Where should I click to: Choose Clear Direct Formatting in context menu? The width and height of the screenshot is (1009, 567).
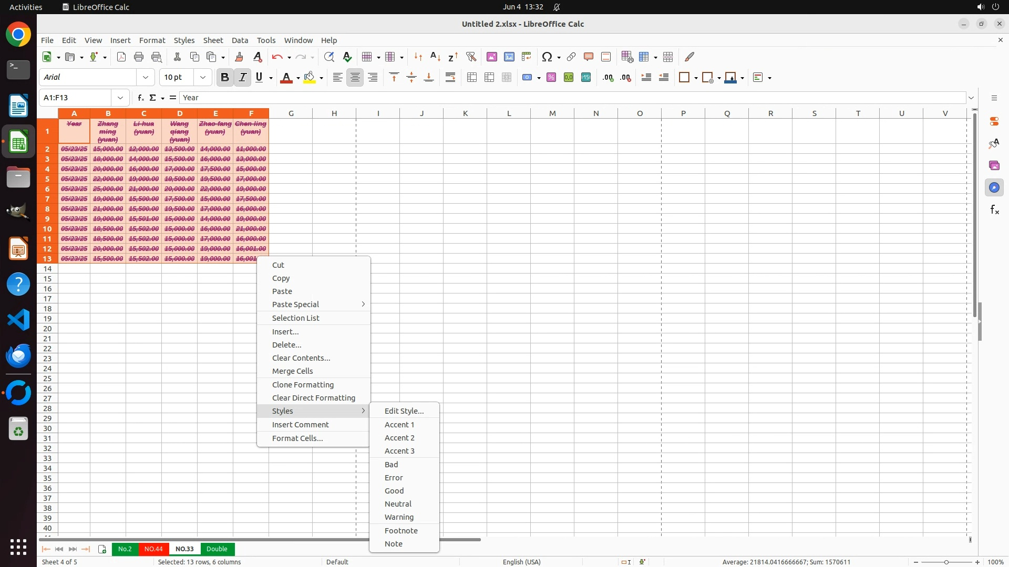click(314, 398)
